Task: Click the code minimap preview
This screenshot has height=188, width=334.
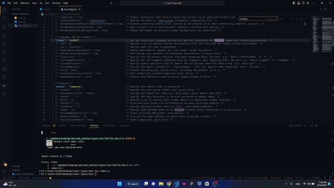Action: pos(323,34)
